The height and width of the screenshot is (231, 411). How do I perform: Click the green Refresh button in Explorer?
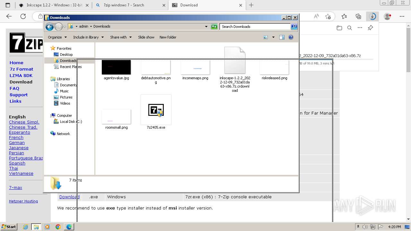click(214, 27)
